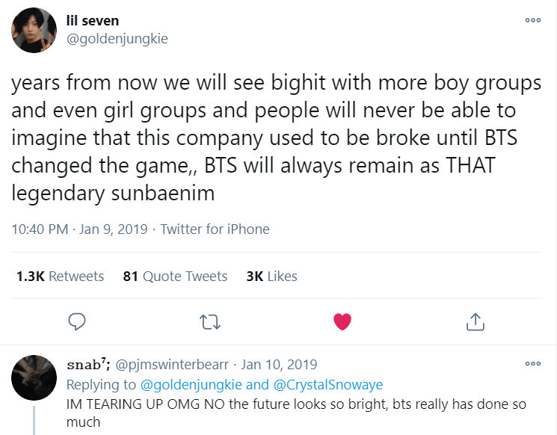Click the Jan 10, 2019 reply date

tap(280, 365)
